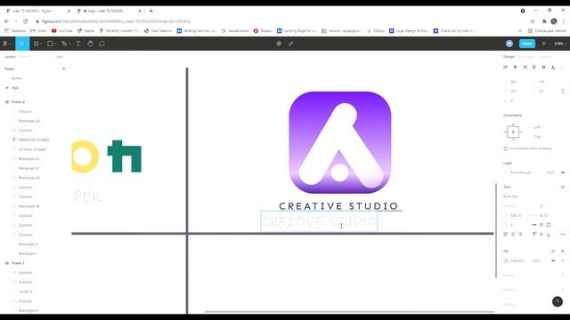Align selection to the bottom
Image resolution: width=570 pixels, height=320 pixels.
click(553, 68)
